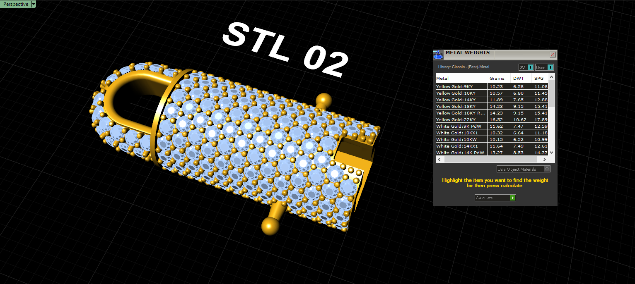The image size is (635, 284).
Task: Select the Yellow Gold:22KY row
Action: (x=492, y=119)
